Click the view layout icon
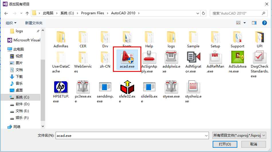Viewport: 272px width, 152px height. 238,23
